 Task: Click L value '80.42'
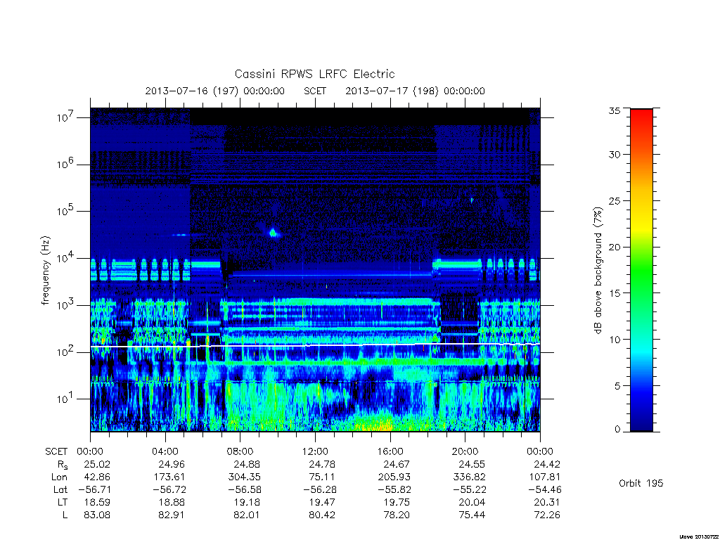click(x=322, y=515)
